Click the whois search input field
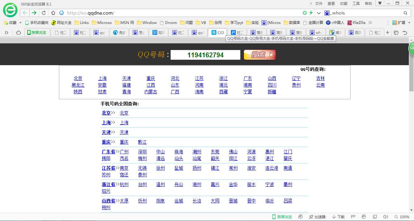414x221 pixels. (366, 13)
